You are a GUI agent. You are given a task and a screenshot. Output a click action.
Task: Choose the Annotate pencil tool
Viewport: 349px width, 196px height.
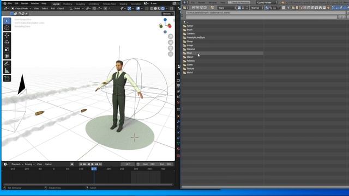point(7,64)
